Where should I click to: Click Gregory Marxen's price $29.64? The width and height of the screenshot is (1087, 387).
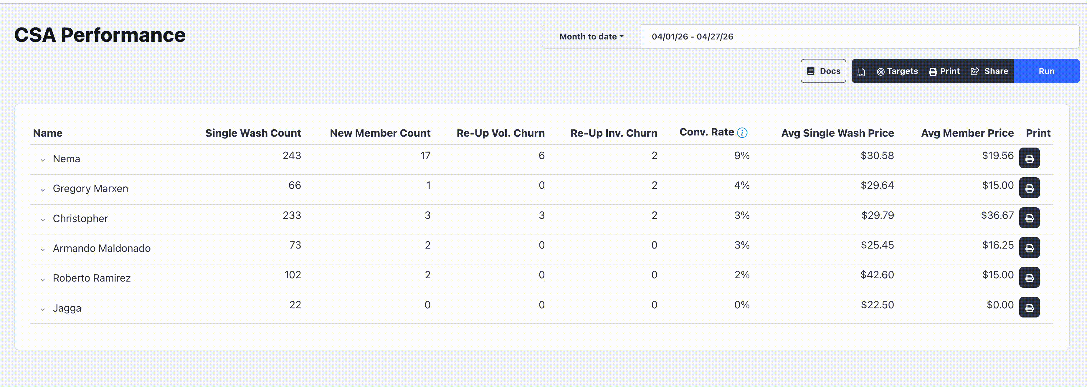coord(877,185)
